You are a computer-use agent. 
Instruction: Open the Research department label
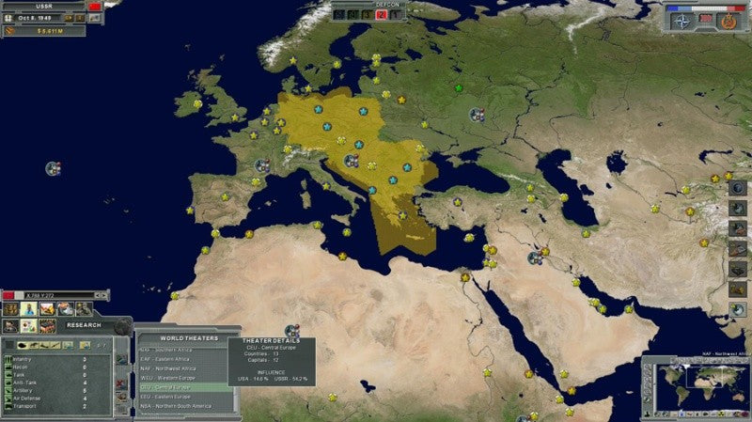pyautogui.click(x=84, y=325)
